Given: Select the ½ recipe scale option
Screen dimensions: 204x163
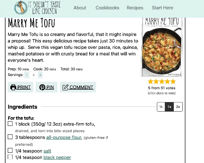Looking at the screenshot, I should [161, 107].
